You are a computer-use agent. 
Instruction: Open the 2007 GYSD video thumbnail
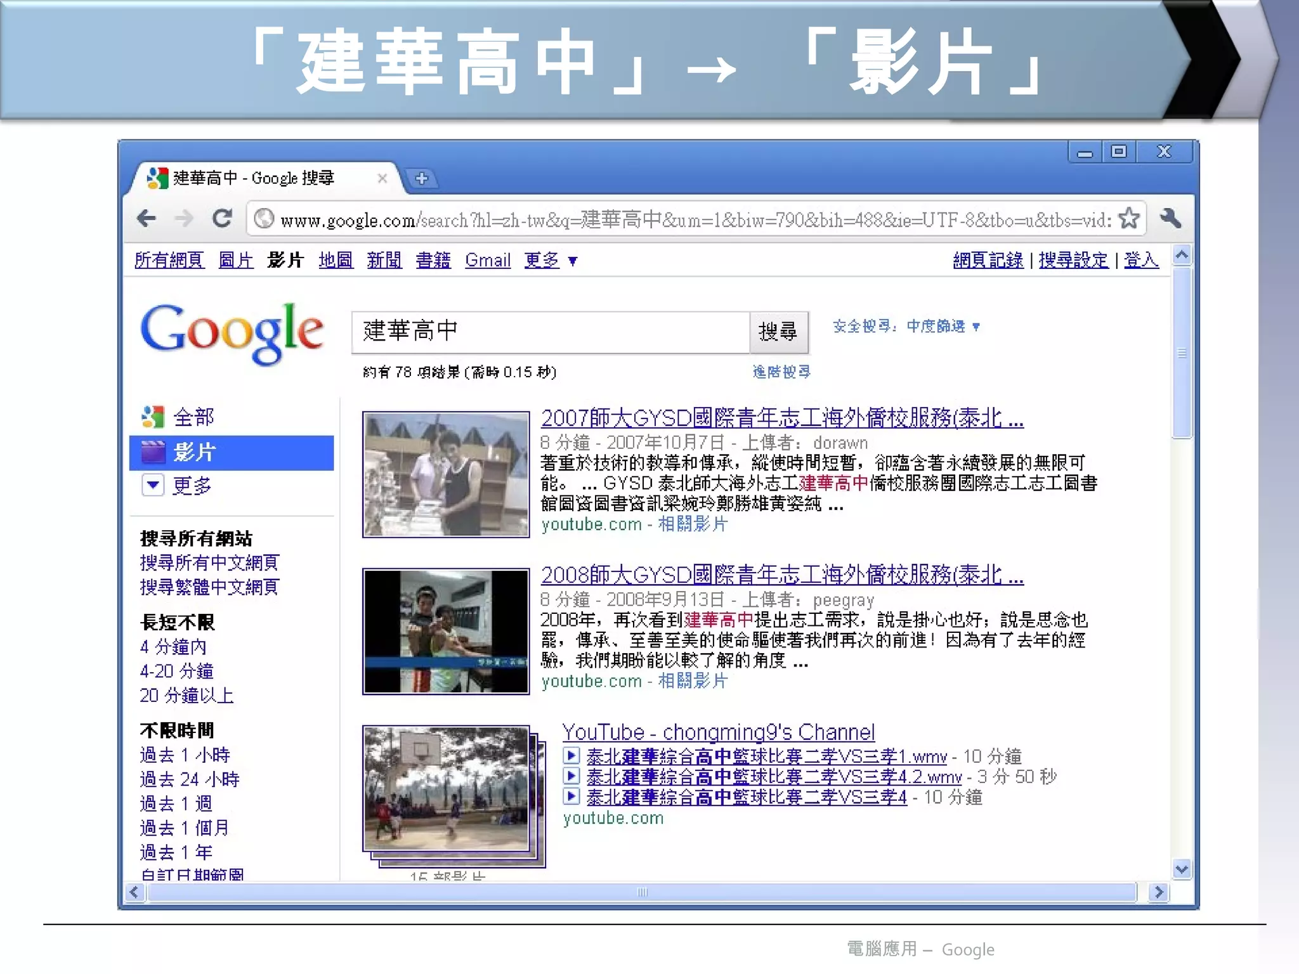pos(446,474)
